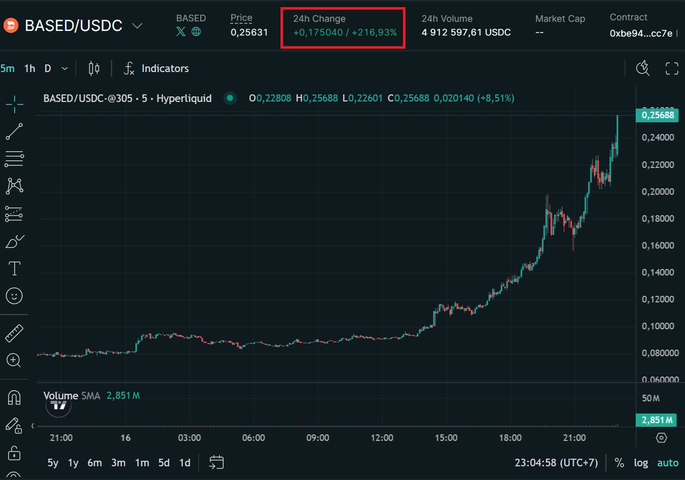The width and height of the screenshot is (685, 480).
Task: Set chart range to 5d
Action: tap(164, 462)
